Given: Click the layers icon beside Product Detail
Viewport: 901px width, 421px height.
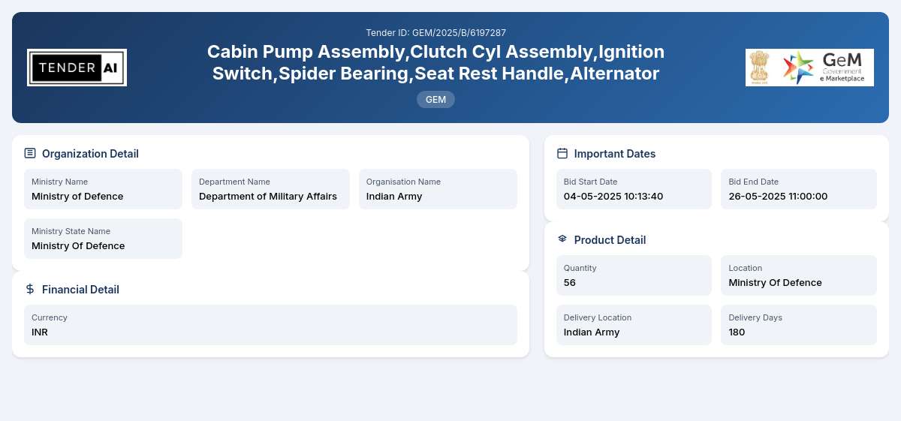Looking at the screenshot, I should tap(562, 239).
